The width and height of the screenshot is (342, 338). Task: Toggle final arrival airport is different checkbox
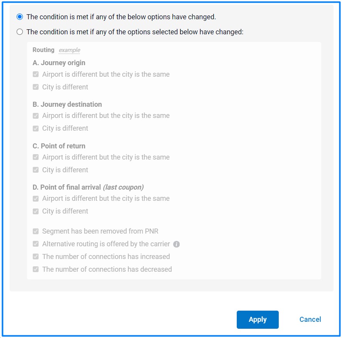36,198
